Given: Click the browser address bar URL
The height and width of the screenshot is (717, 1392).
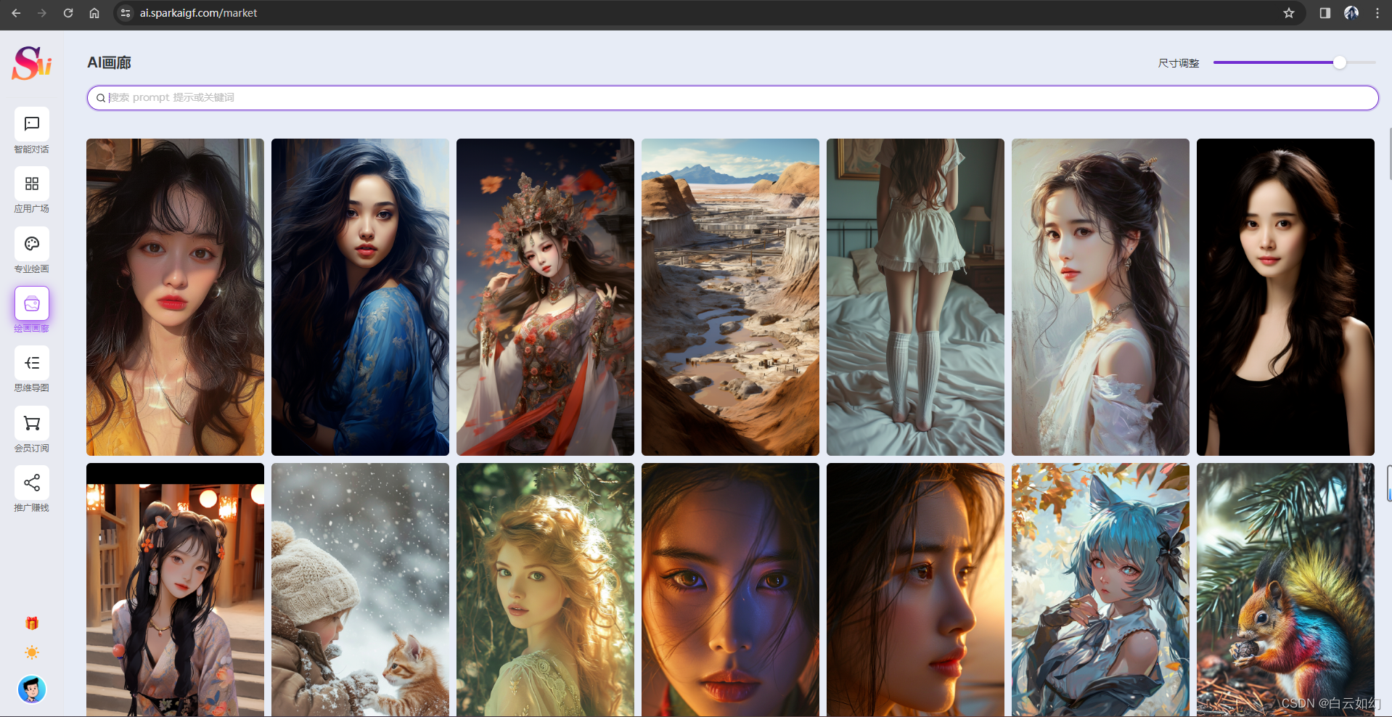Looking at the screenshot, I should click(198, 13).
